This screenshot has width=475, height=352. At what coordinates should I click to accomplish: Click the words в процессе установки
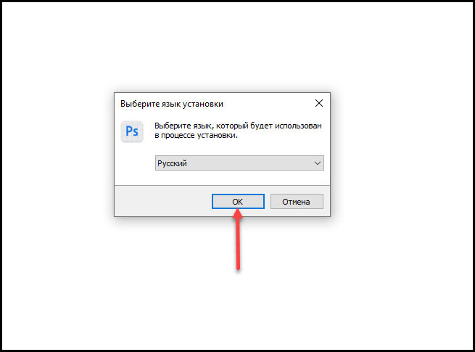click(x=196, y=135)
